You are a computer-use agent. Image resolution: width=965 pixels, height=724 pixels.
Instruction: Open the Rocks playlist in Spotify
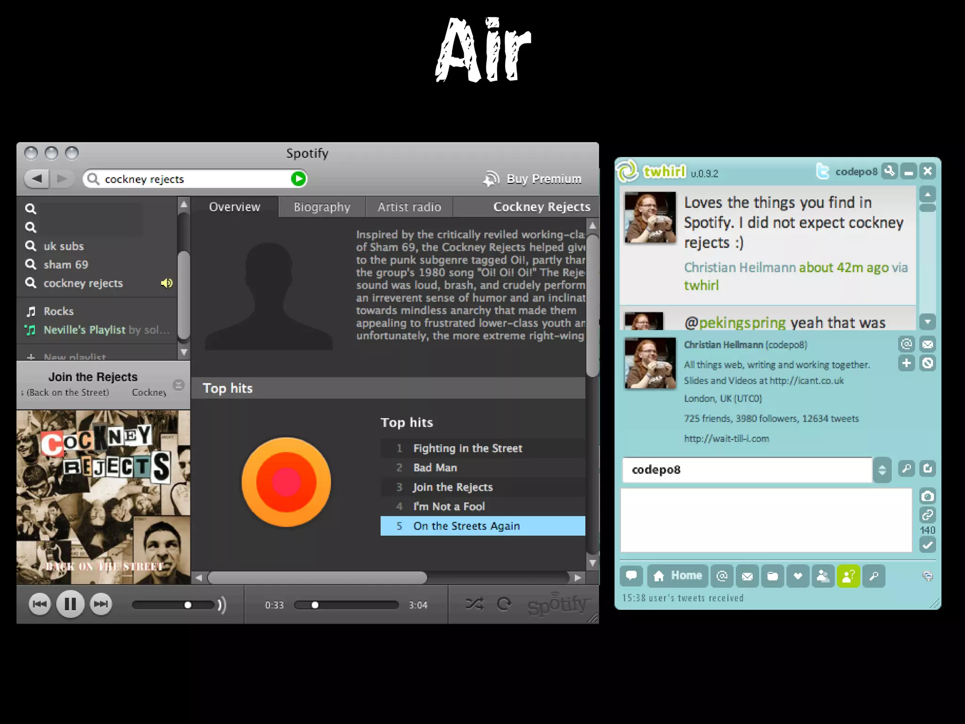(x=58, y=311)
